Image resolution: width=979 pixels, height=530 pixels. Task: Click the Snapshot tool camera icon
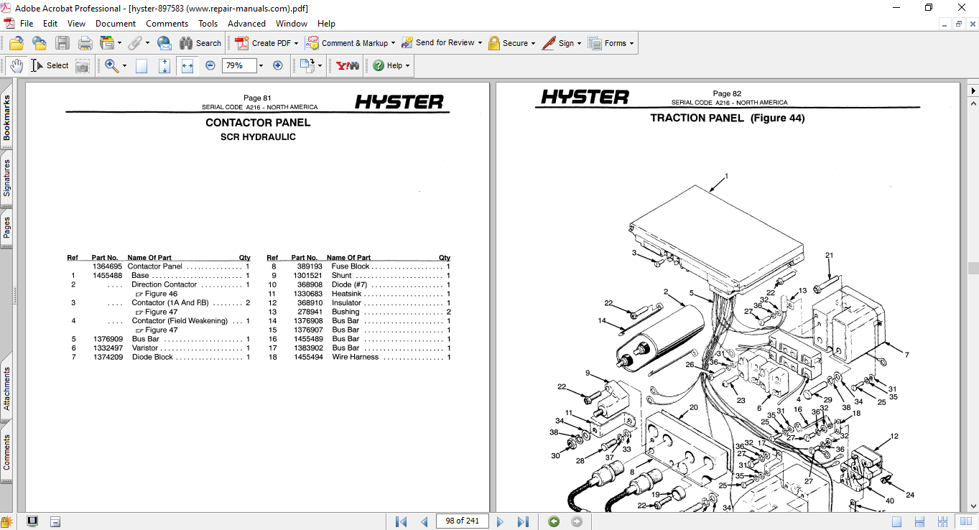click(83, 65)
